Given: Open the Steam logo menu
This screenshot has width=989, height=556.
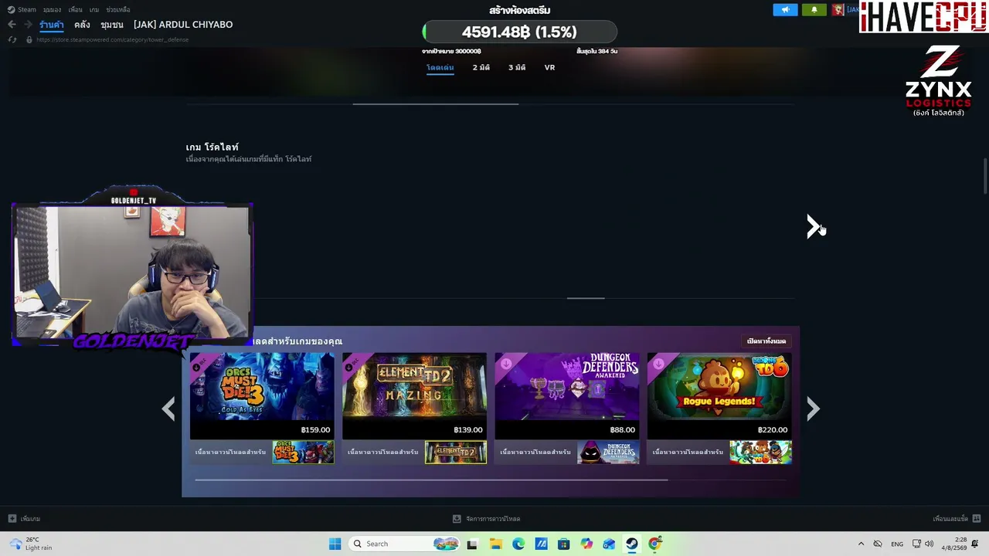Looking at the screenshot, I should 22,9.
